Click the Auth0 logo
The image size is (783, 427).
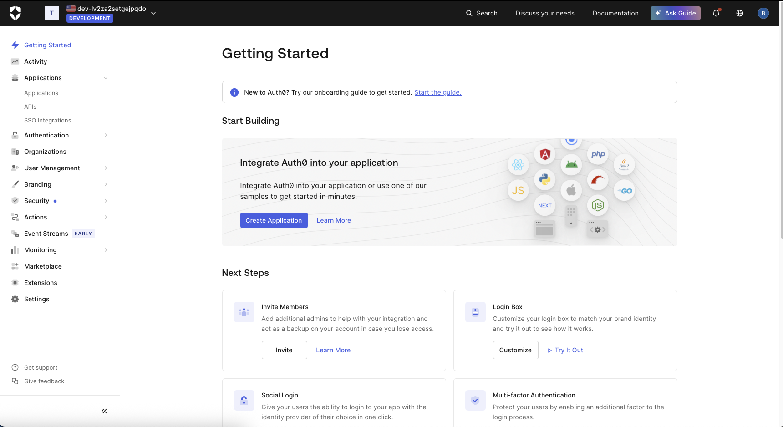tap(15, 13)
